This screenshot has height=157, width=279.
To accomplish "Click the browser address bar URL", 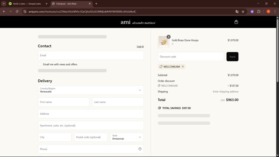I will click(82, 12).
